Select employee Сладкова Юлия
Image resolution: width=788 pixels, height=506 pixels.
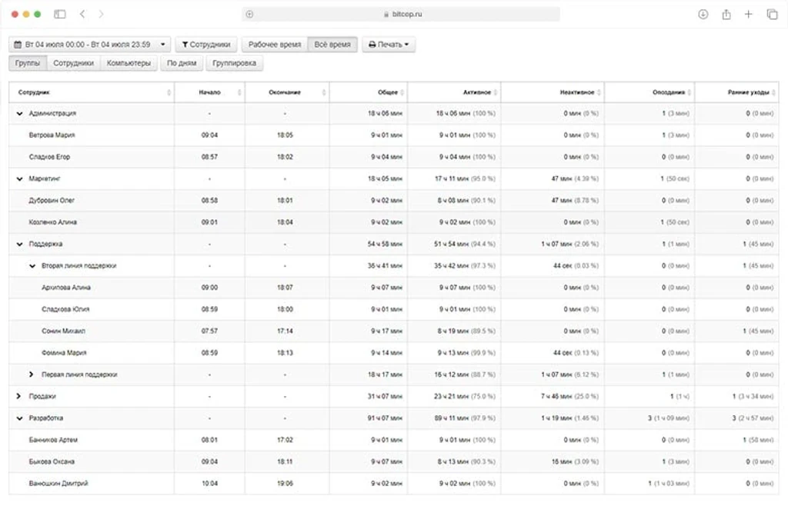click(x=65, y=309)
